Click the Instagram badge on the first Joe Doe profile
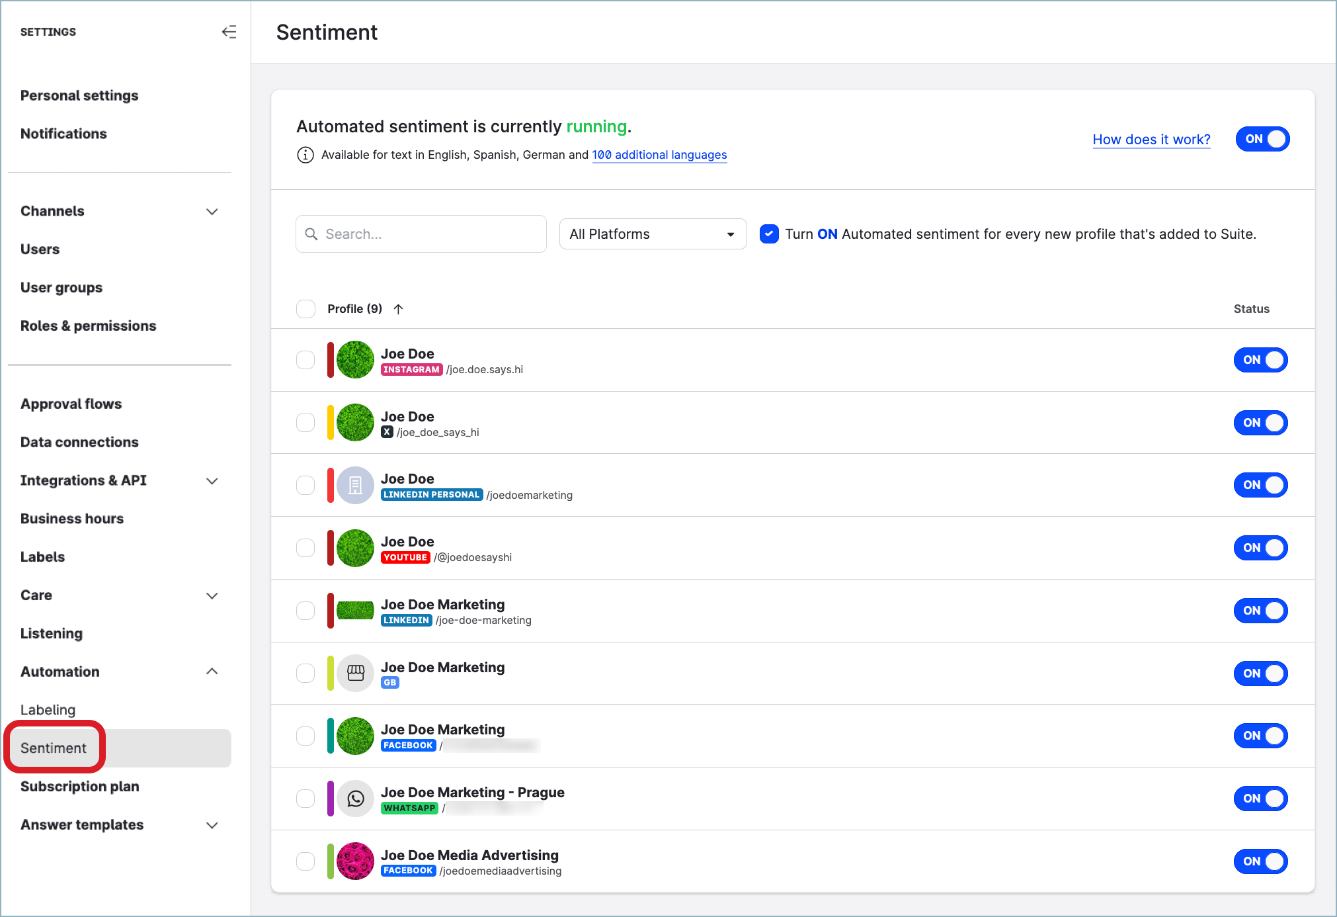 (x=411, y=370)
